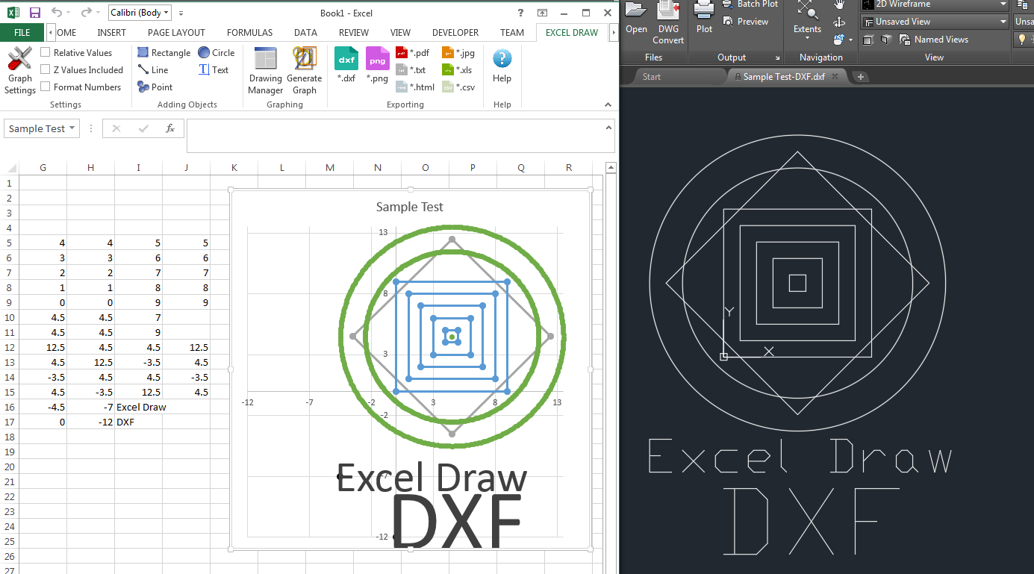Check Z Values Included
The width and height of the screenshot is (1034, 574).
click(x=46, y=69)
